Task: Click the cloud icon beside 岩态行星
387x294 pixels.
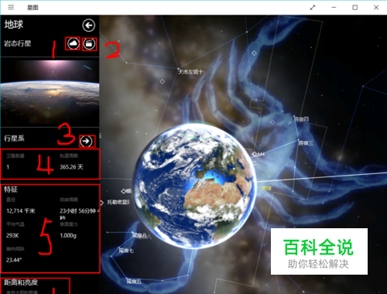Action: 74,43
